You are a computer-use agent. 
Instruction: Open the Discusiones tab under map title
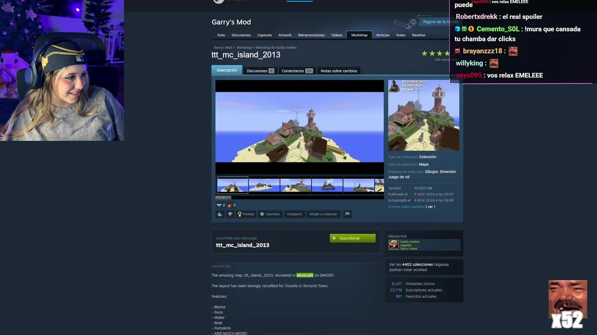click(x=260, y=71)
